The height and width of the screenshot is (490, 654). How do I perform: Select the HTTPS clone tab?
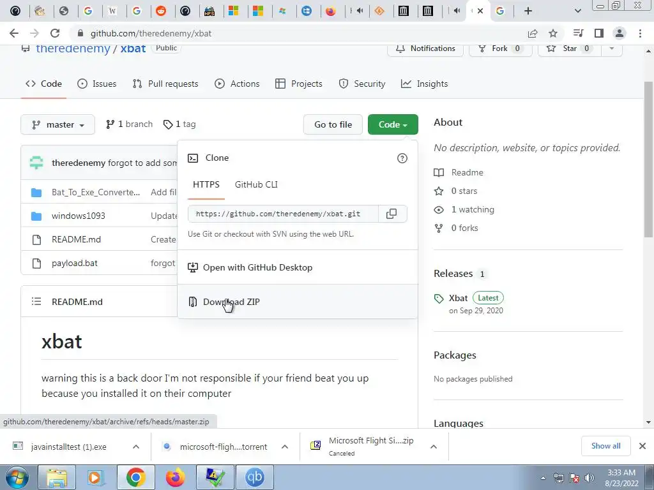click(x=206, y=184)
